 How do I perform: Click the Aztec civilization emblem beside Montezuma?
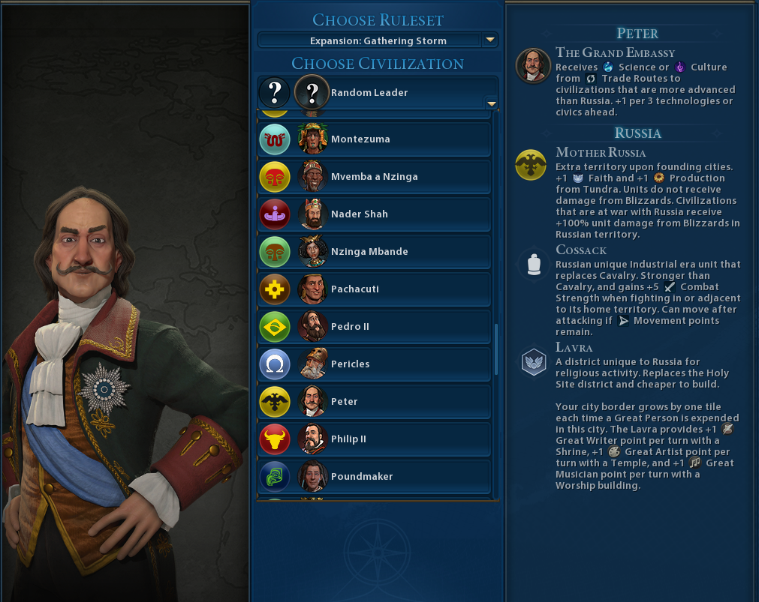point(275,139)
